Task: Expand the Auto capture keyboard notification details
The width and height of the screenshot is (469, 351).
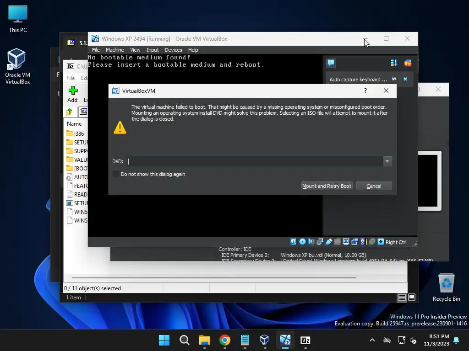Action: (x=394, y=79)
